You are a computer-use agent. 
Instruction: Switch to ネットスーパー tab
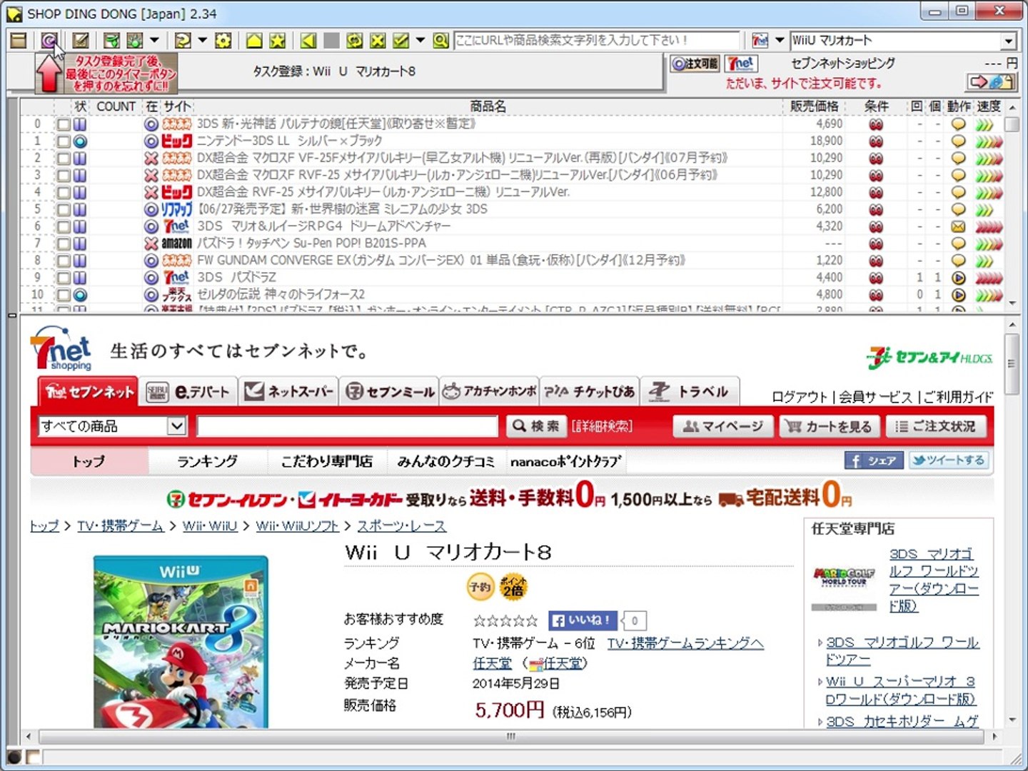[x=289, y=391]
